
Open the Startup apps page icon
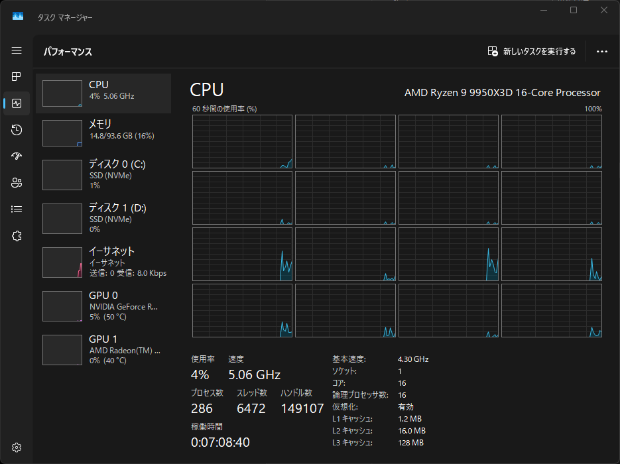[x=17, y=156]
